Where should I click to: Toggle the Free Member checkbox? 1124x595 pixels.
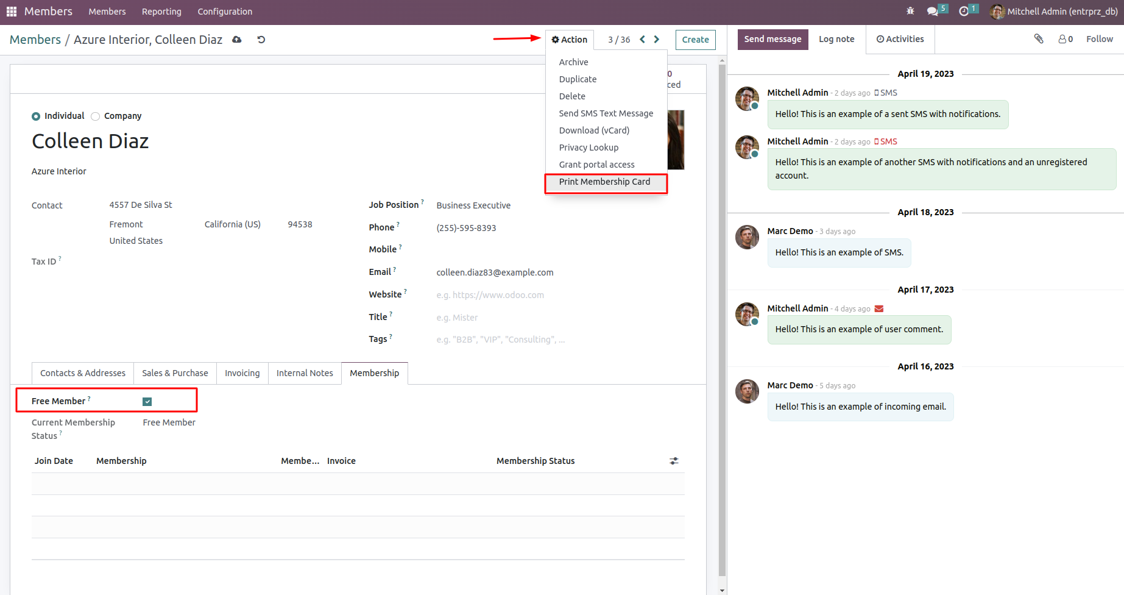147,402
